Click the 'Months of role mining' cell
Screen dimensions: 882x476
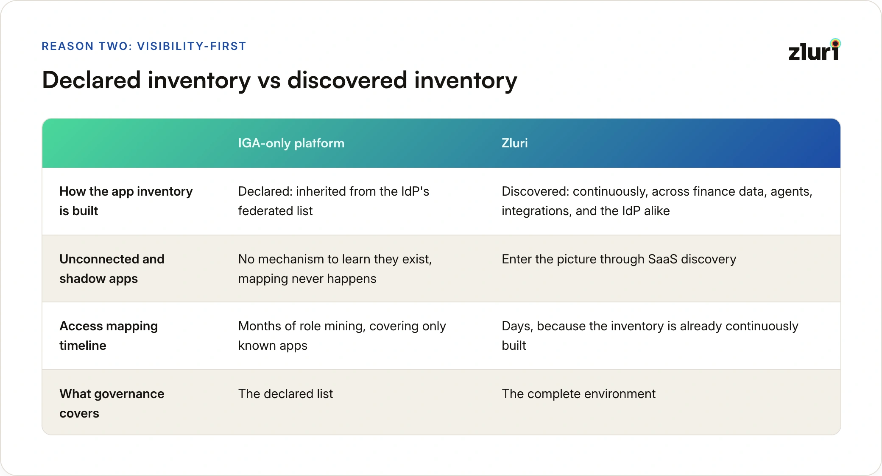click(342, 336)
